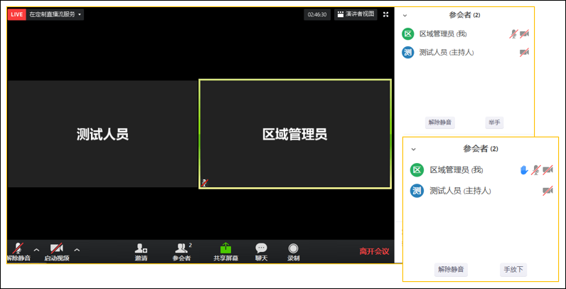566x289 pixels.
Task: Open the Chat (聊天) bubble icon
Action: coord(262,248)
